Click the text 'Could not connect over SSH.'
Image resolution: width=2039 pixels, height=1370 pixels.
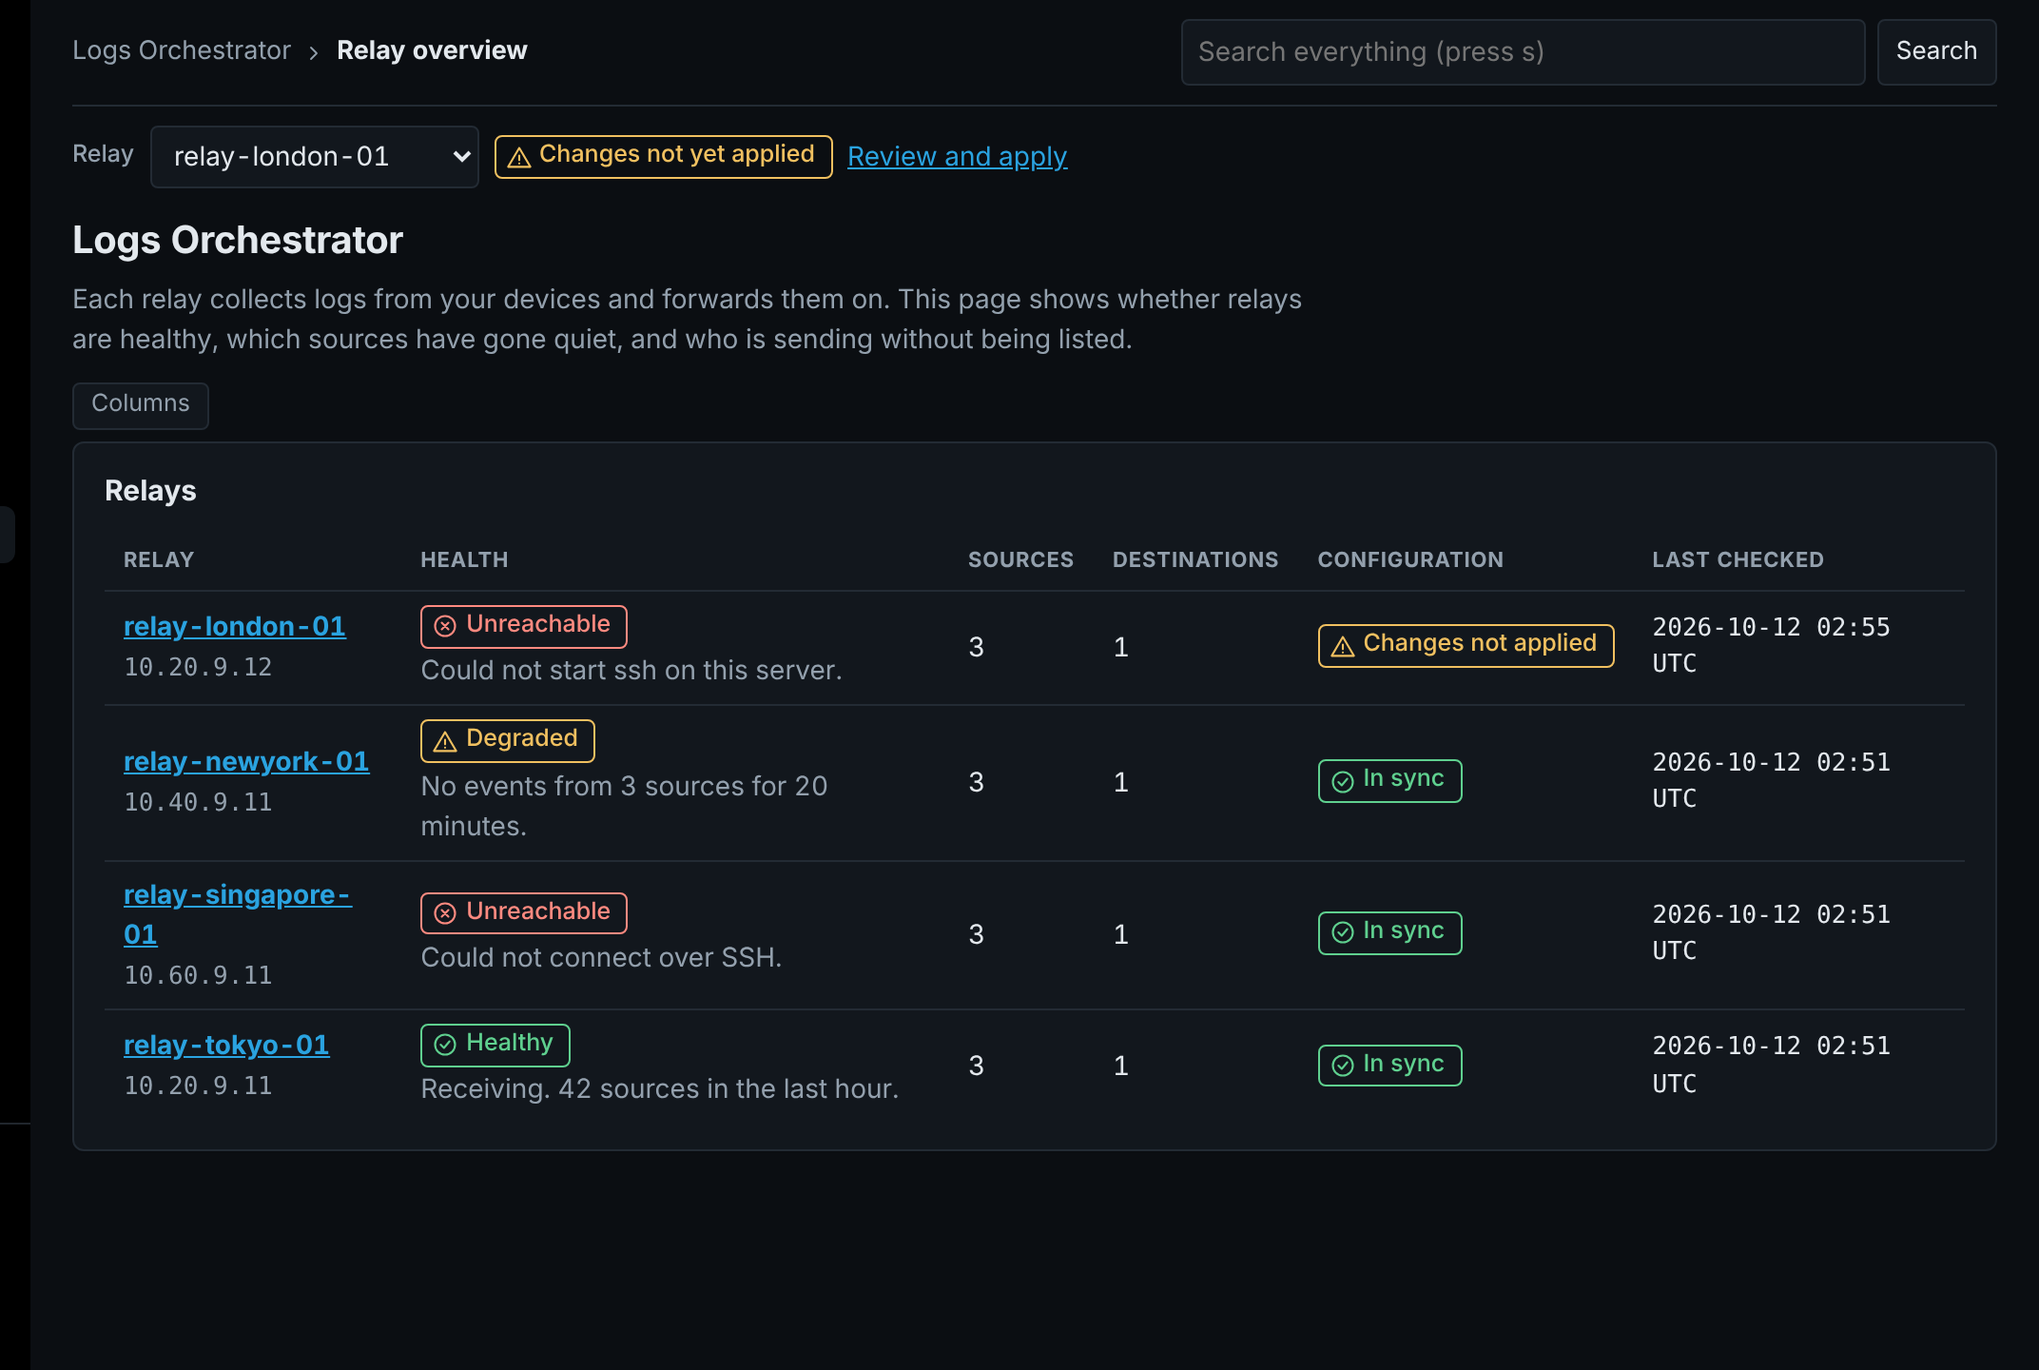(x=601, y=958)
